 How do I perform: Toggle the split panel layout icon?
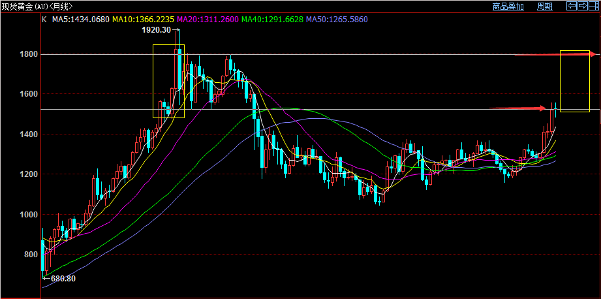point(593,6)
